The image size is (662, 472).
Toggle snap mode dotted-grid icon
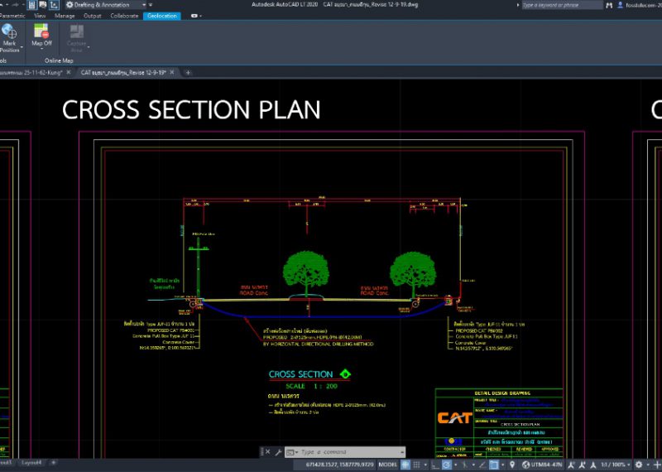point(416,465)
